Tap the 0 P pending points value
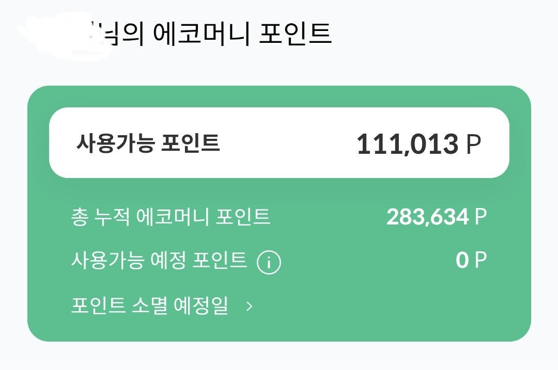 point(471,260)
